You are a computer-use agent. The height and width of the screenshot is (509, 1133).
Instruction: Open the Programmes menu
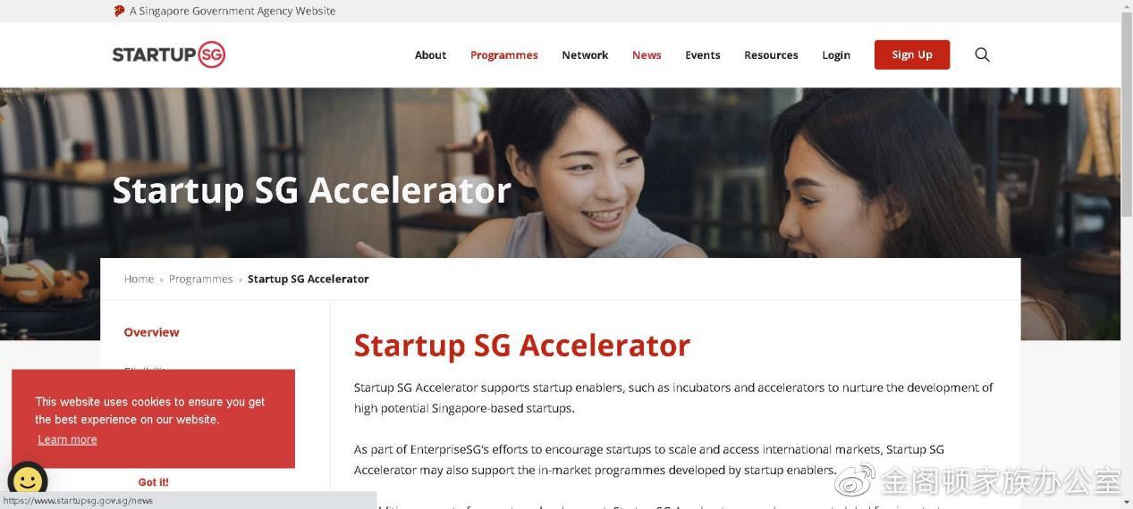click(x=504, y=54)
